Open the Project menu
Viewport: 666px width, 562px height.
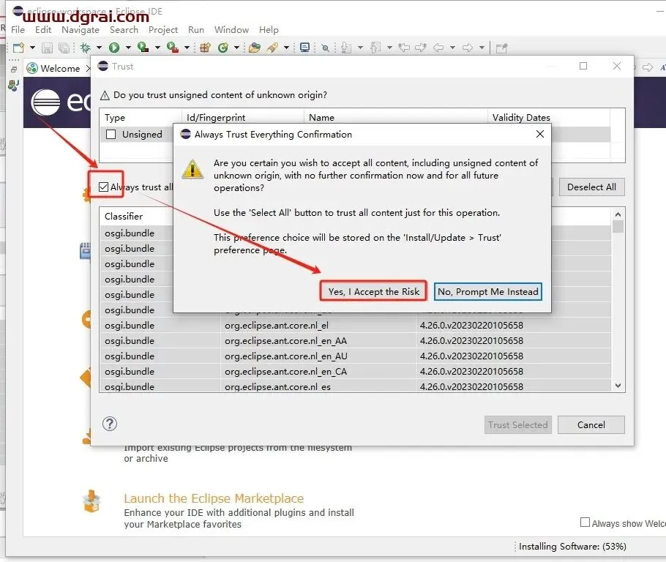coord(163,30)
